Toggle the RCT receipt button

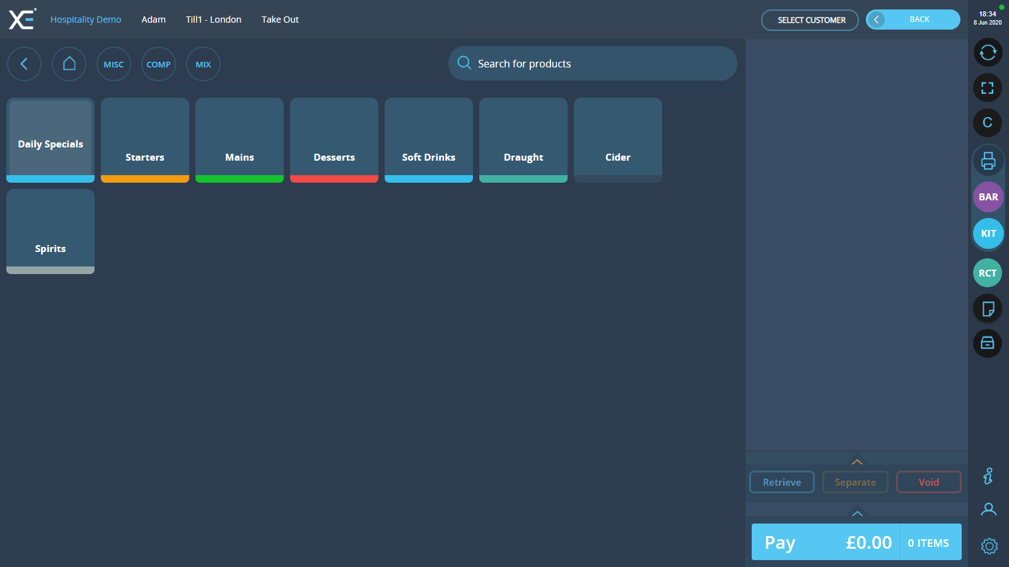point(988,273)
